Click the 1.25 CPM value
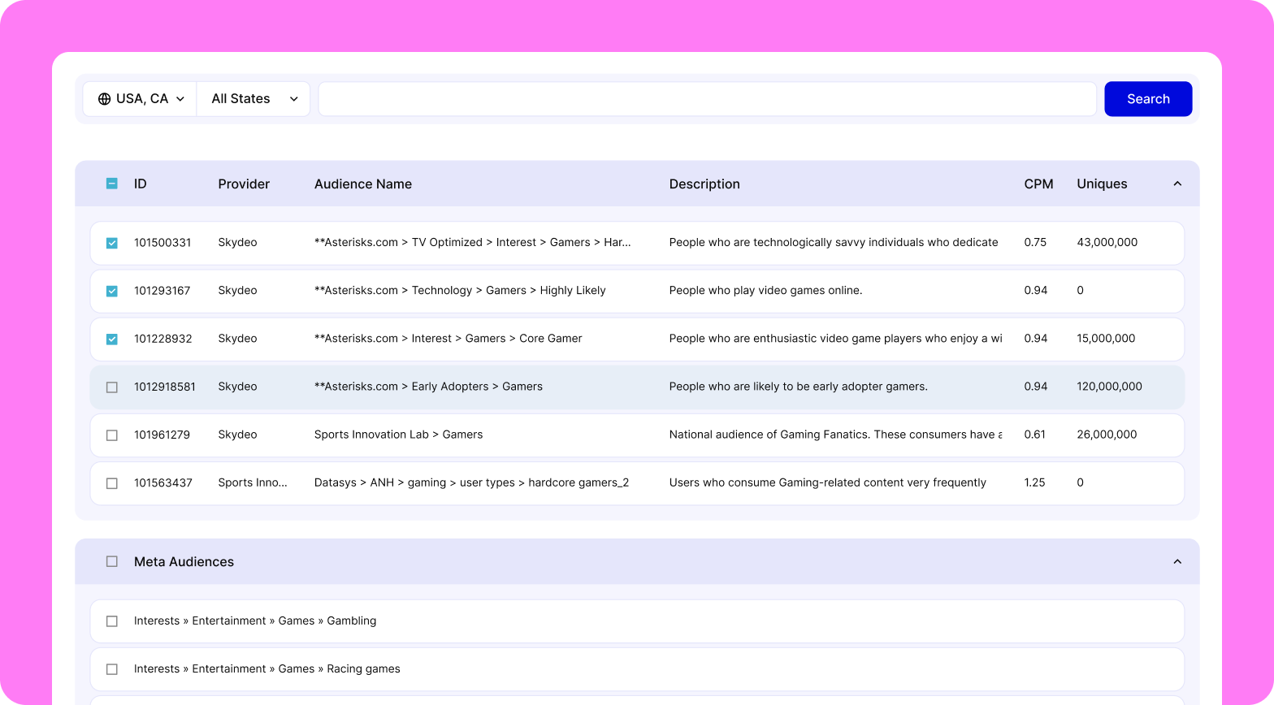Viewport: 1274px width, 705px height. click(1034, 482)
